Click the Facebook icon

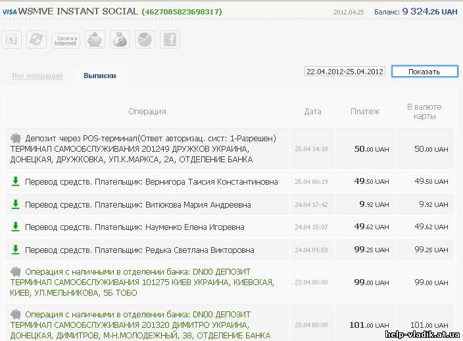170,40
